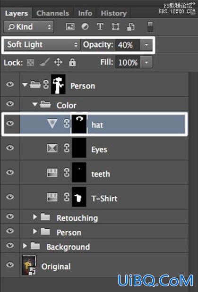
Task: Expand the Background group folder
Action: (25, 246)
